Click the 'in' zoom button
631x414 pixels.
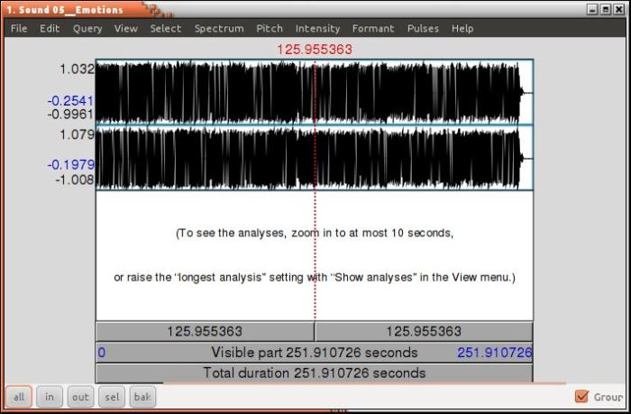[50, 397]
